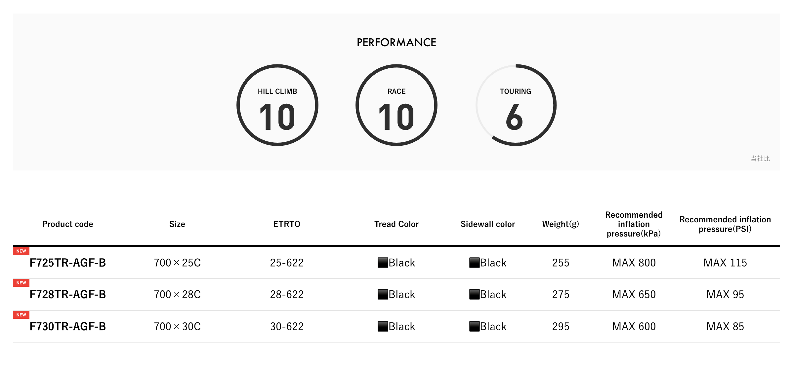
Task: Click black tread swatch for F725TR-AGF-B
Action: tap(383, 263)
